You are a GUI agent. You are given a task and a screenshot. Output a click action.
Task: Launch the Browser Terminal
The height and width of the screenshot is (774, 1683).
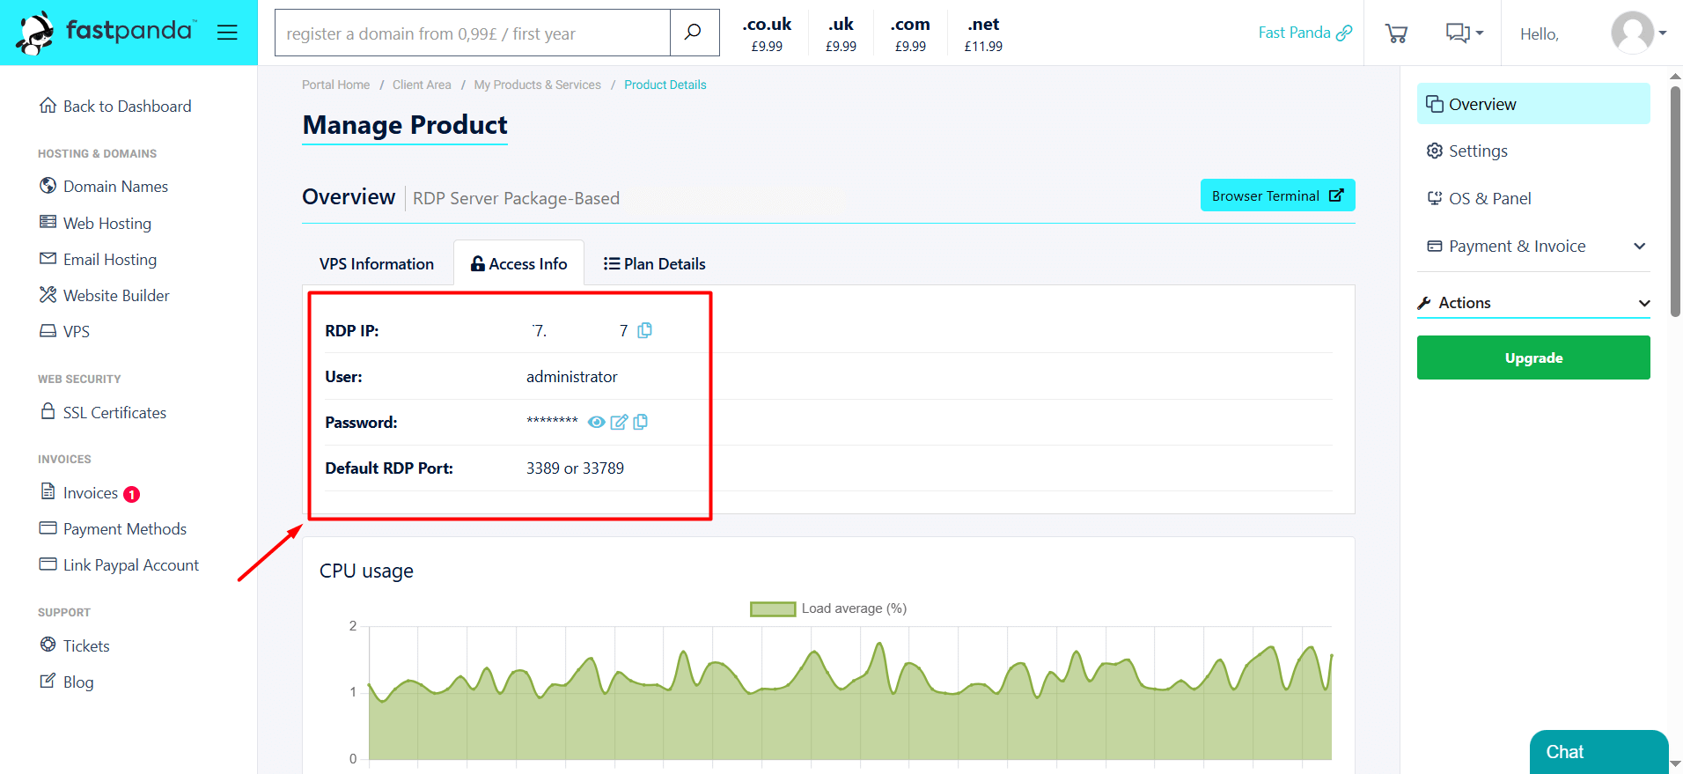click(1277, 195)
